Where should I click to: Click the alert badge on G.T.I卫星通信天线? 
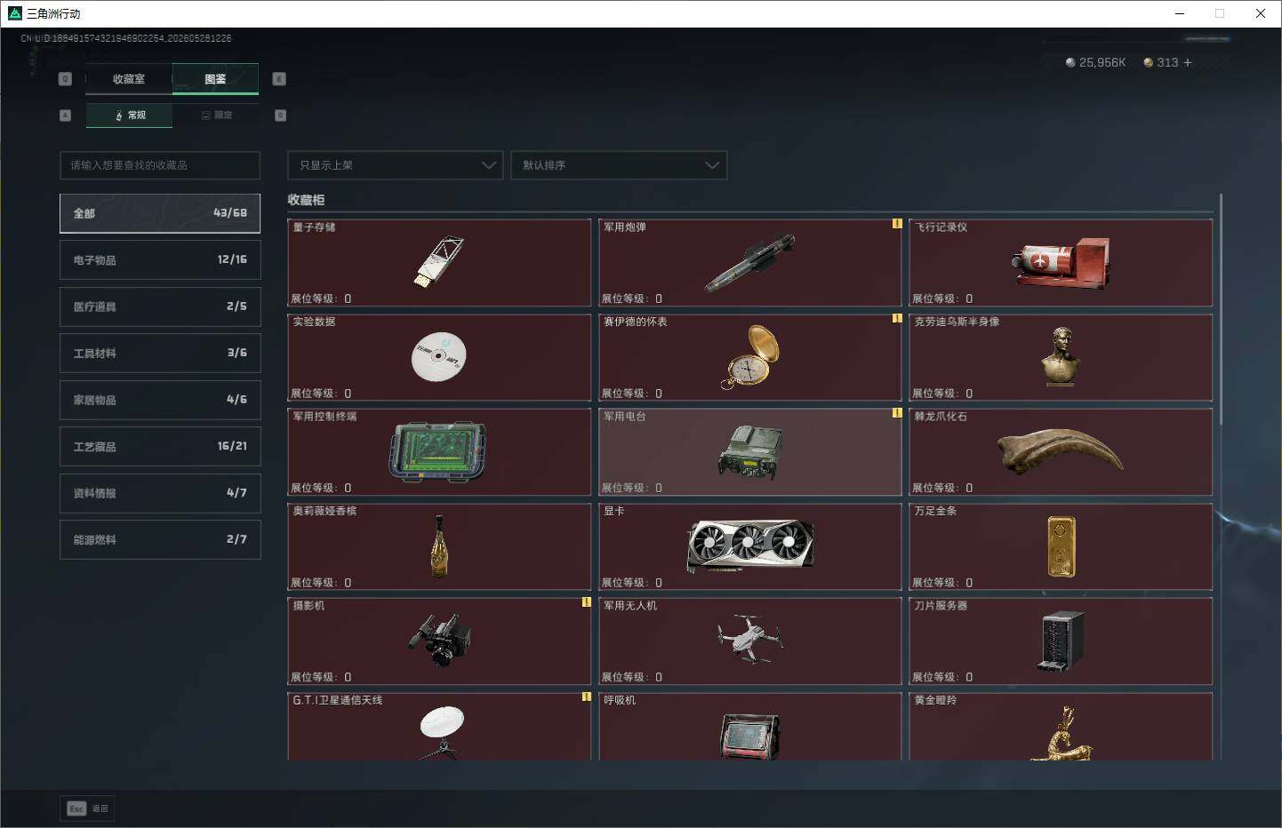tap(586, 697)
